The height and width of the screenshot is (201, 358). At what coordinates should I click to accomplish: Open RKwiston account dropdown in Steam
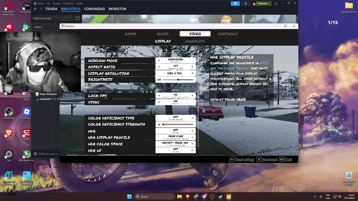coord(262,3)
